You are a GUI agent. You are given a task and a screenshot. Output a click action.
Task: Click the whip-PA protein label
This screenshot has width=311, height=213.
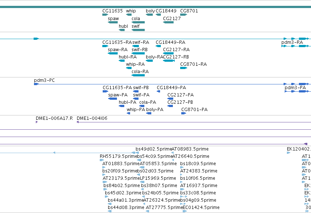136,110
